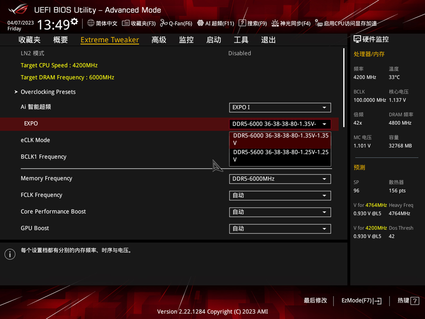
Task: Open 搜索(F9) search question icon
Action: pyautogui.click(x=242, y=23)
